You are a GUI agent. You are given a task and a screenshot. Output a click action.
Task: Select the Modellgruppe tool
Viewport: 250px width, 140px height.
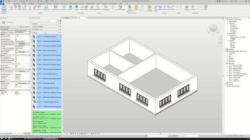coord(106,8)
